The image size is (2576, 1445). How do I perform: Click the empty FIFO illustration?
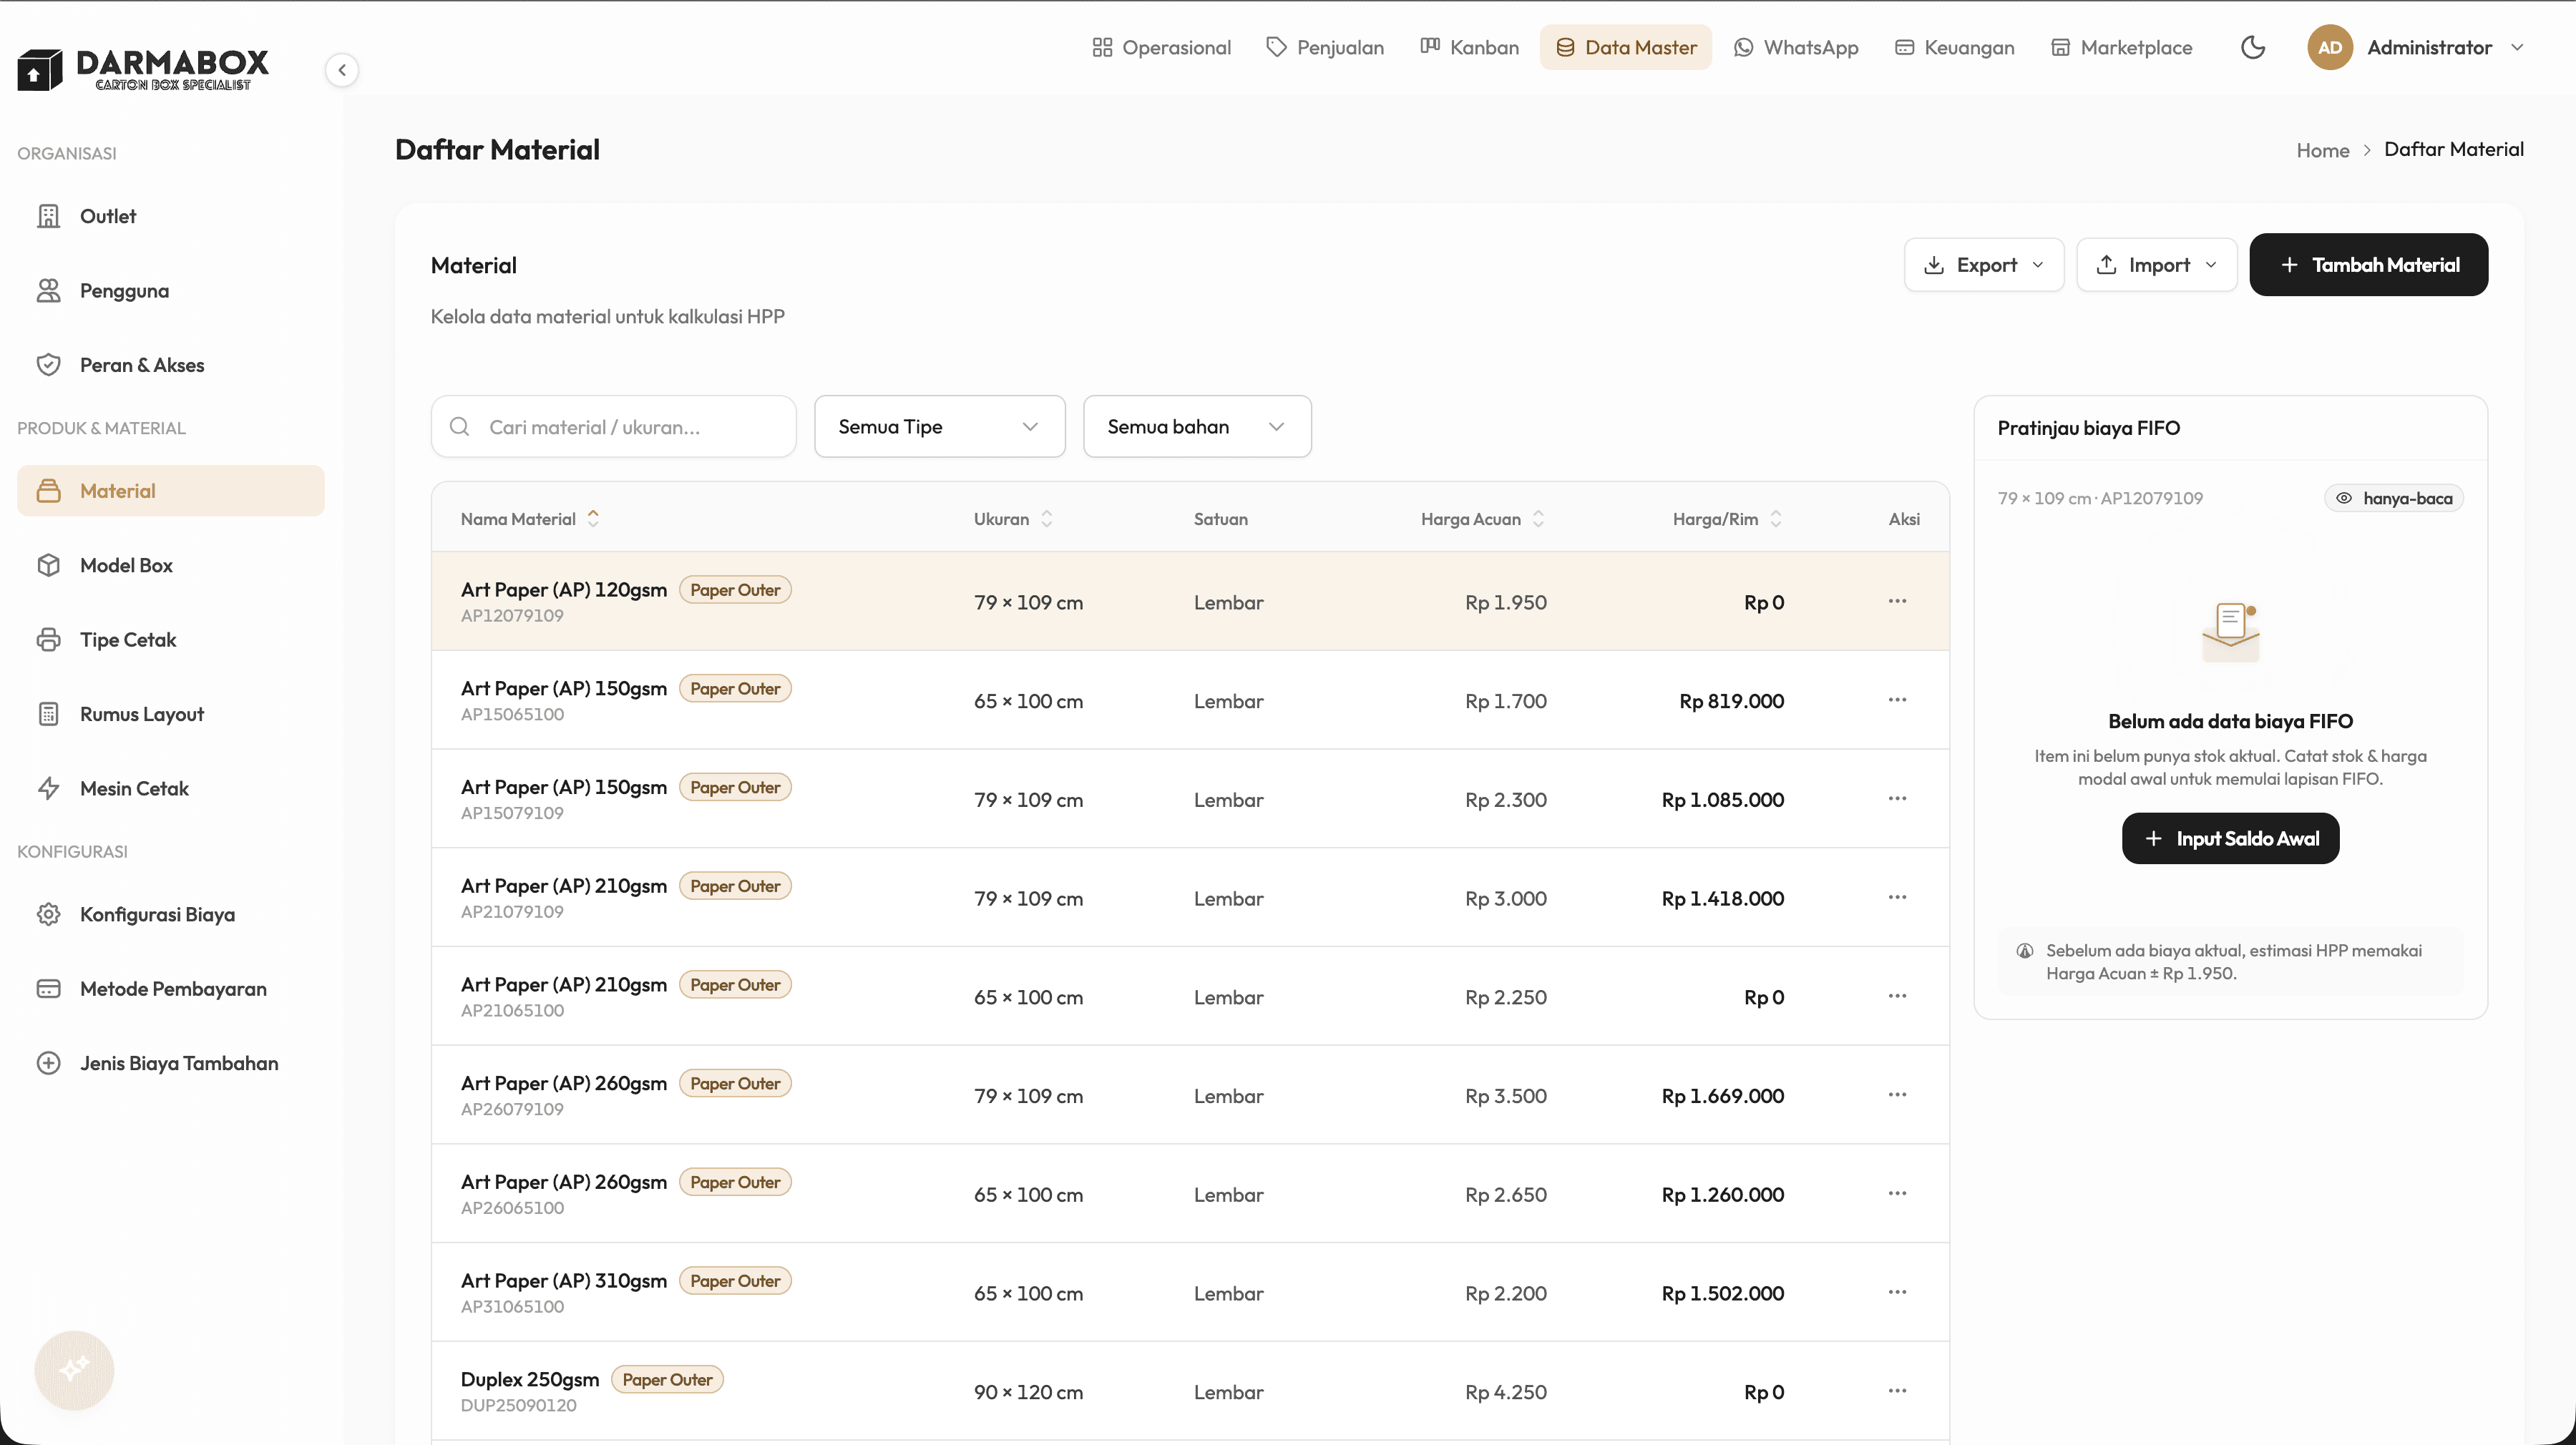click(x=2230, y=631)
